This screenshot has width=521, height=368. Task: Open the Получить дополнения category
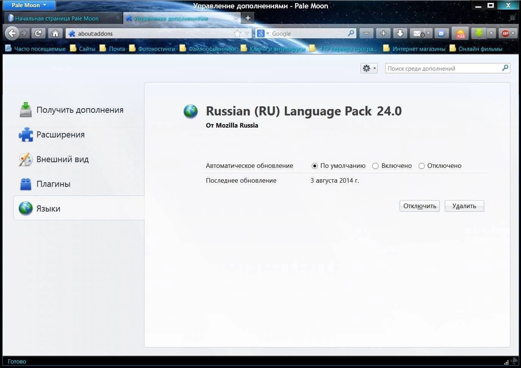tap(79, 110)
